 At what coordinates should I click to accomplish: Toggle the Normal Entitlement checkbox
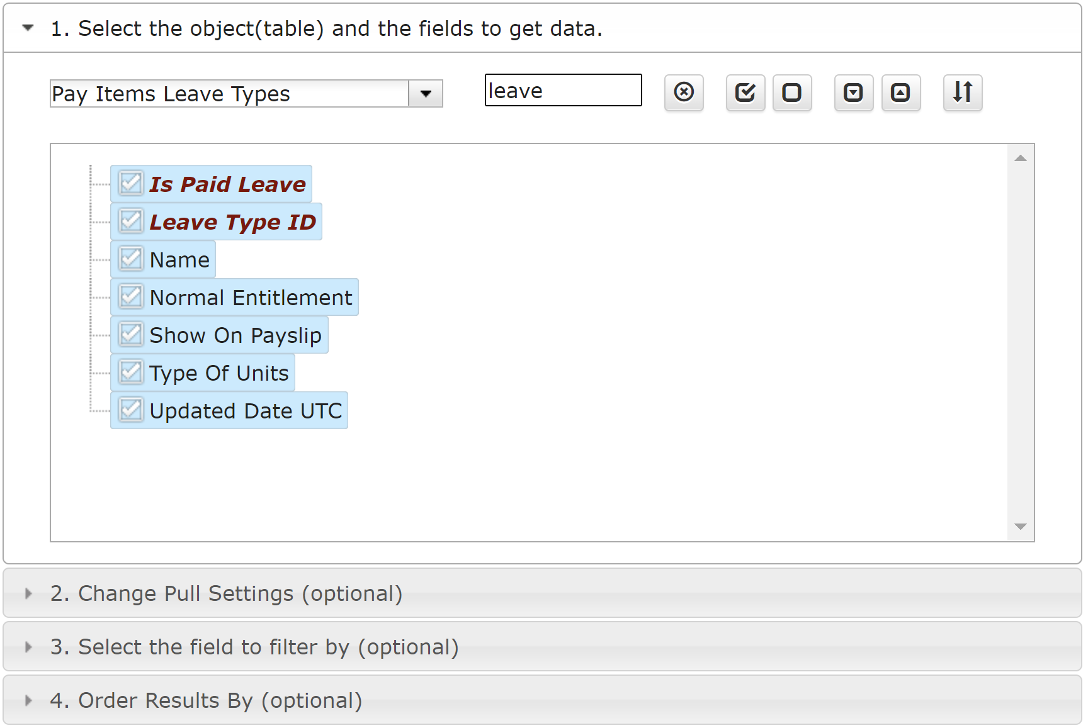[x=131, y=297]
